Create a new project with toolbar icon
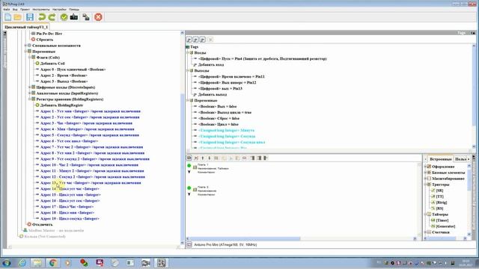 click(x=8, y=17)
